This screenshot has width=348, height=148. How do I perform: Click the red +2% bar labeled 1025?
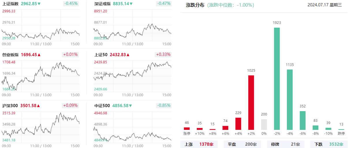tap(251, 103)
